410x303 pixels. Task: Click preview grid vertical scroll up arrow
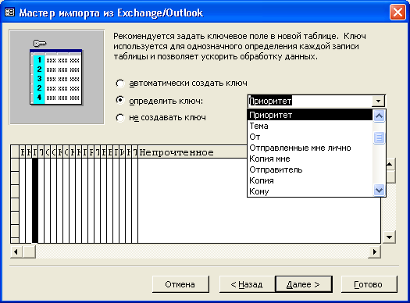coord(390,164)
